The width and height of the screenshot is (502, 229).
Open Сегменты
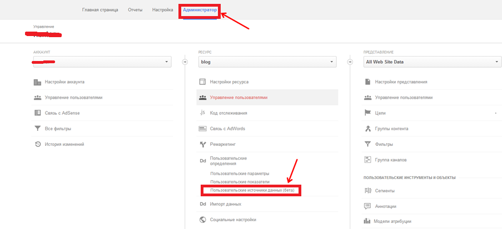click(385, 191)
